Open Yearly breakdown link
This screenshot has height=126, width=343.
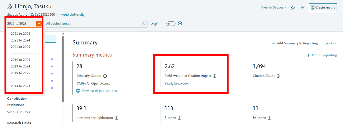click(178, 84)
